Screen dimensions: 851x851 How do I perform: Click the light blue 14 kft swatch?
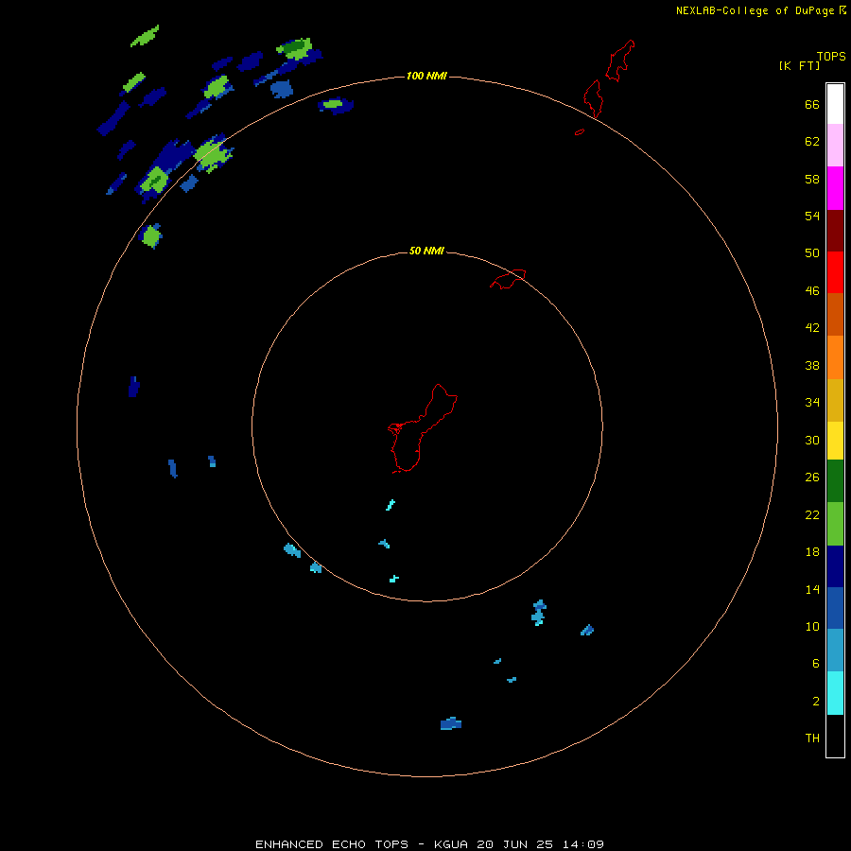(x=835, y=650)
